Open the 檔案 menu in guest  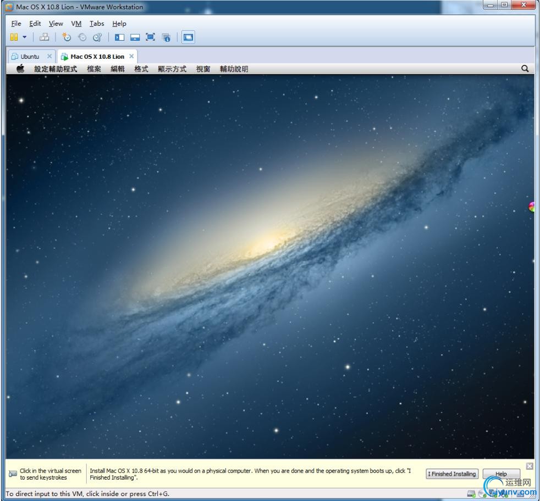[x=94, y=69]
